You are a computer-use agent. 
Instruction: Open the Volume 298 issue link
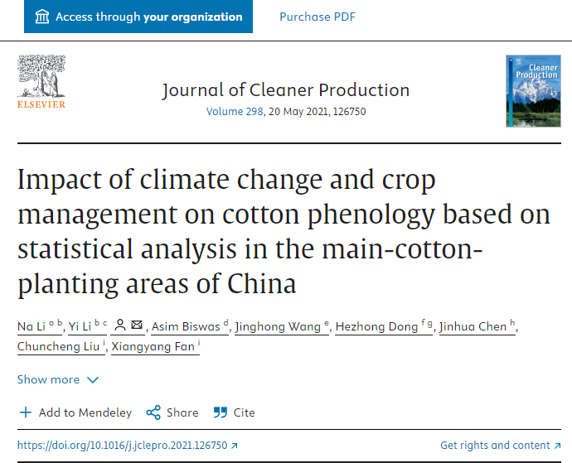click(x=234, y=112)
